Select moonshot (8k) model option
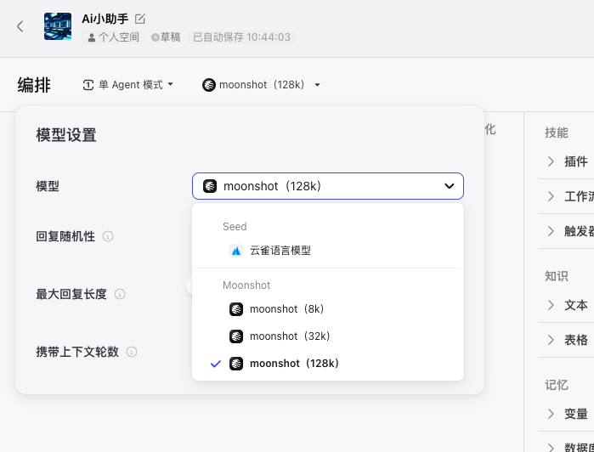The image size is (594, 452). coord(328,309)
